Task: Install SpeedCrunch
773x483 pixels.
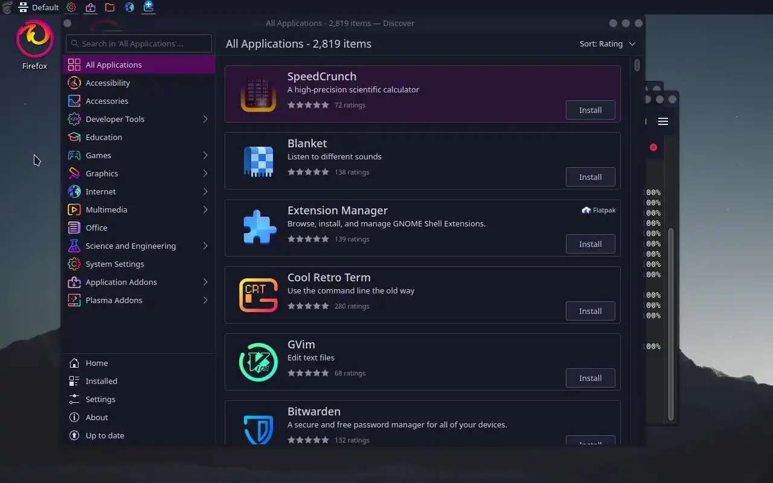Action: click(591, 110)
